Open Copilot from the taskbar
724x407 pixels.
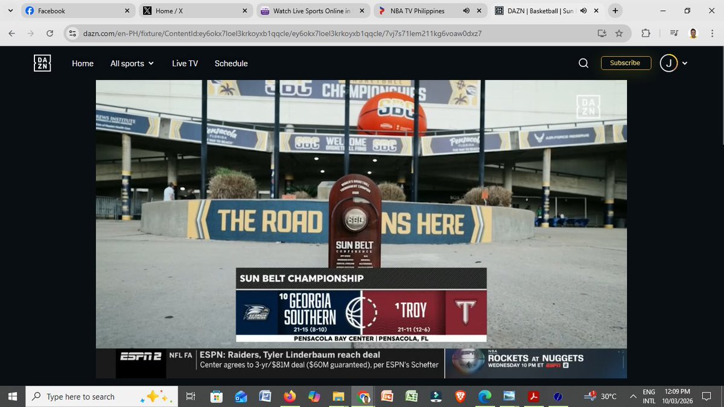pyautogui.click(x=314, y=396)
